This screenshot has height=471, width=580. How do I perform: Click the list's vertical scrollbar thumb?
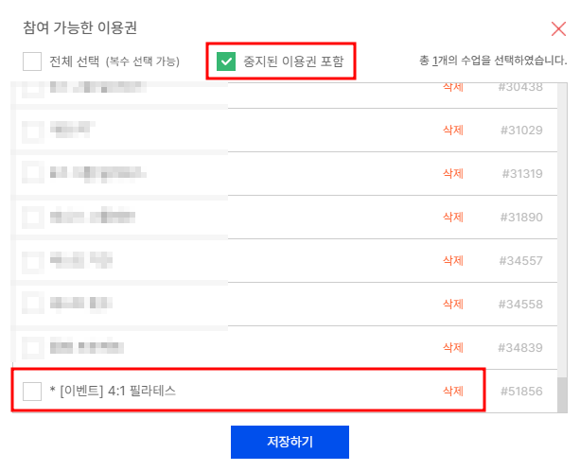point(562,394)
